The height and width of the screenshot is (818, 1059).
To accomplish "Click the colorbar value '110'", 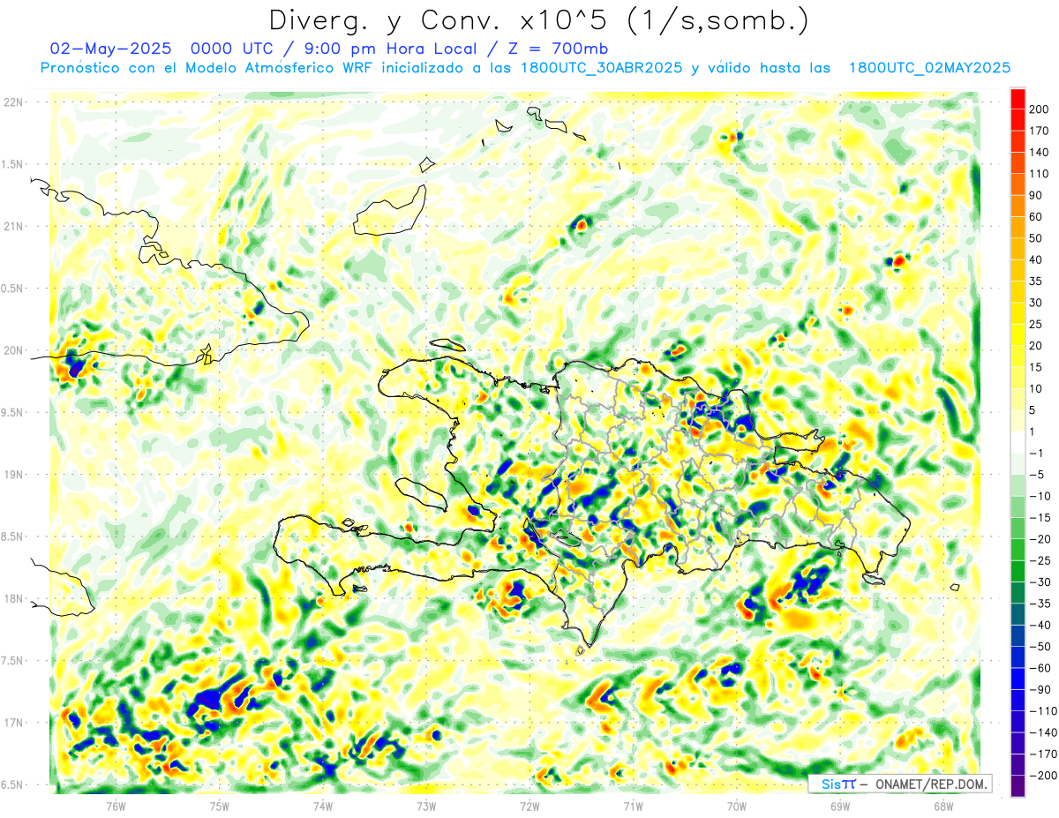I will 1039,174.
